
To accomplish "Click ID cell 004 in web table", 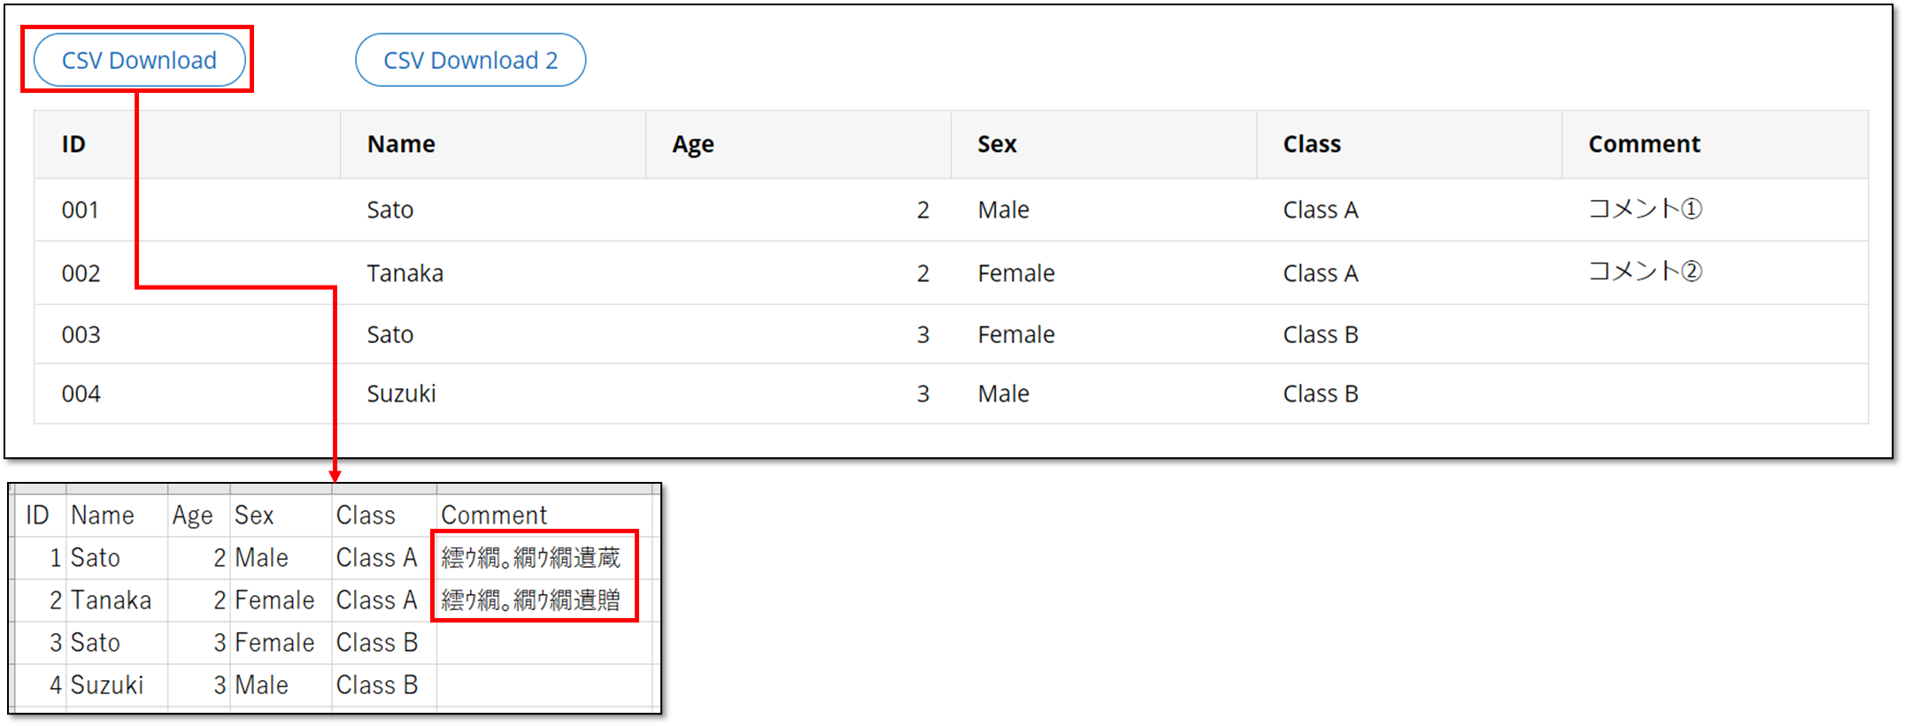I will pyautogui.click(x=81, y=394).
